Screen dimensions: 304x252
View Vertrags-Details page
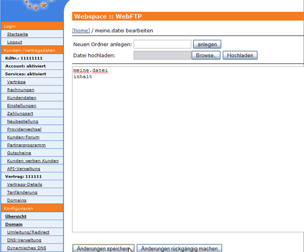pyautogui.click(x=24, y=184)
